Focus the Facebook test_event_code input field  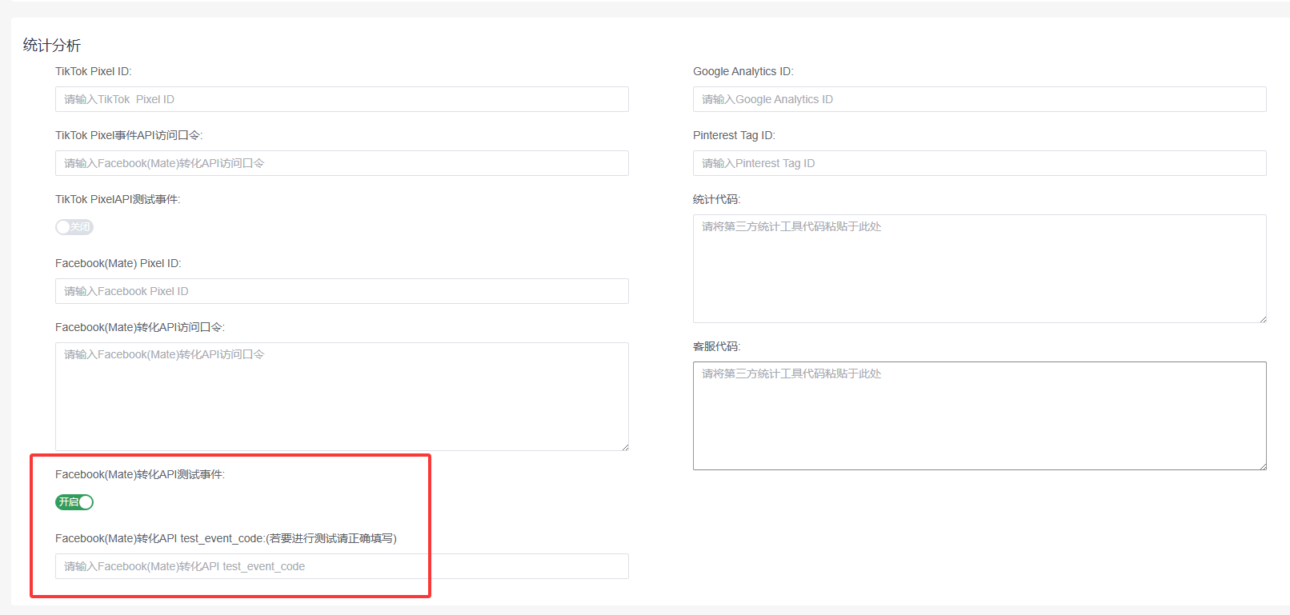pyautogui.click(x=342, y=566)
